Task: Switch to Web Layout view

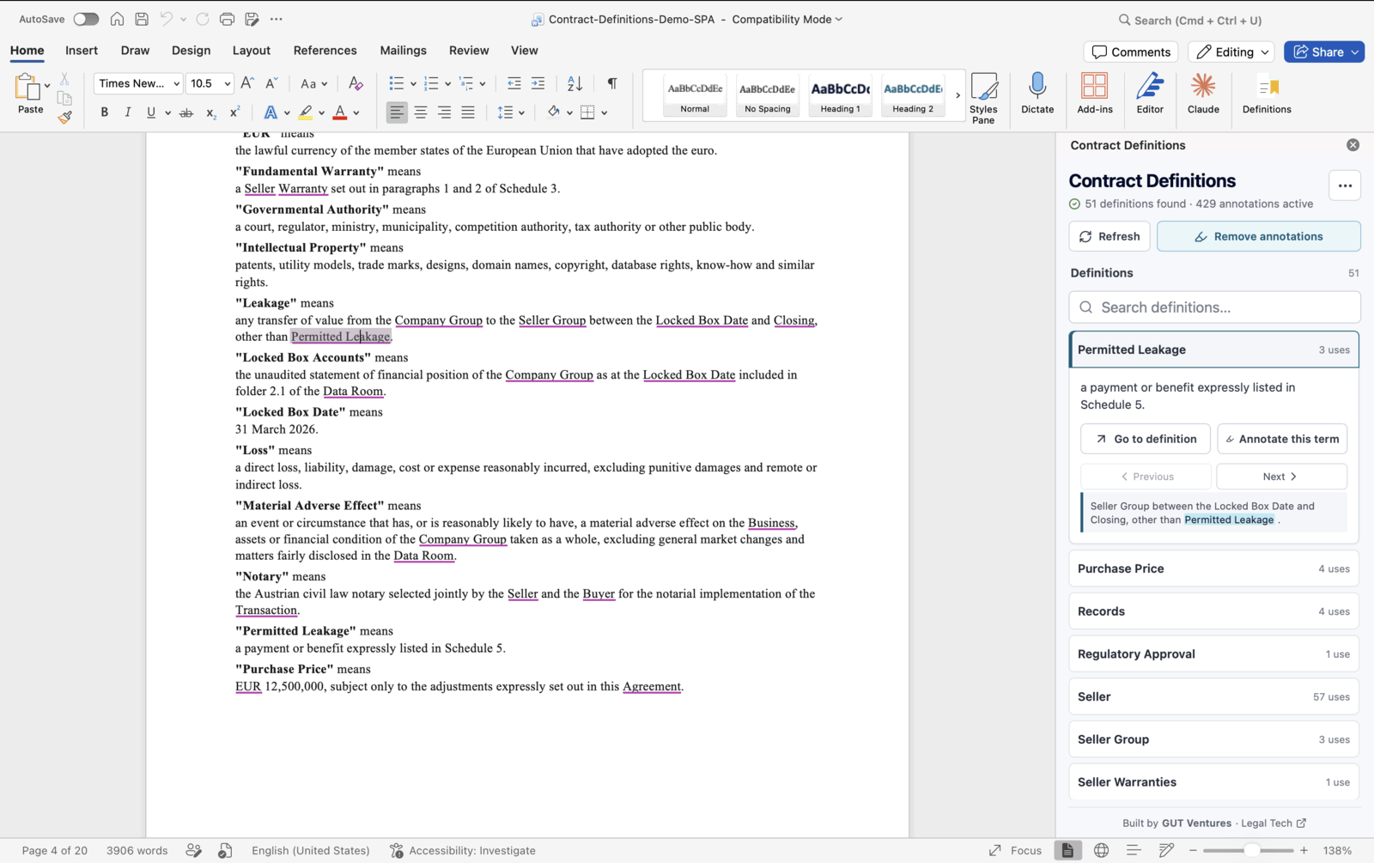Action: pyautogui.click(x=1101, y=850)
